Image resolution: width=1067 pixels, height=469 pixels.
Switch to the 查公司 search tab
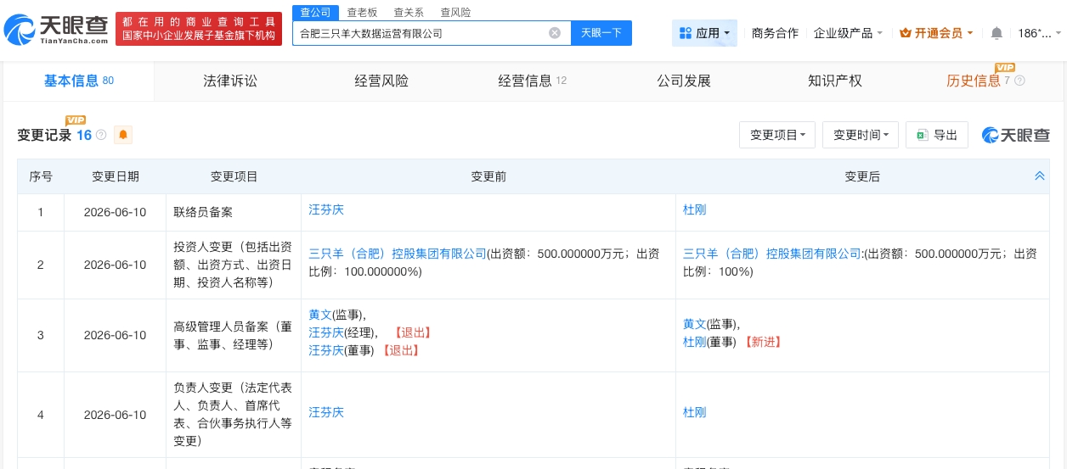coord(316,12)
